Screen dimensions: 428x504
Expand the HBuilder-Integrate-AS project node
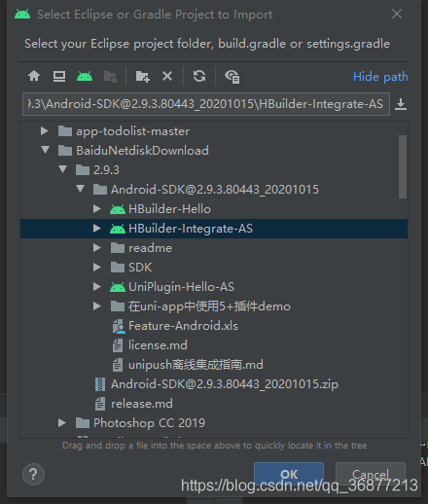click(96, 229)
